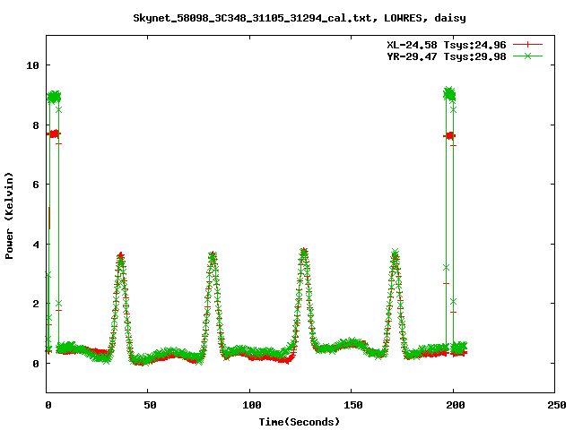This screenshot has height=430, width=574.
Task: Click the signal peak near 171 seconds
Action: coord(395,253)
